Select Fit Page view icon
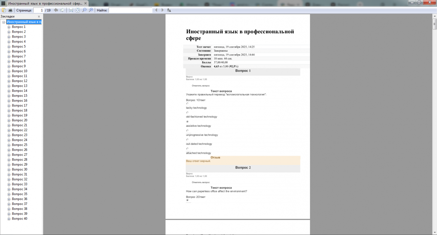 point(78,10)
